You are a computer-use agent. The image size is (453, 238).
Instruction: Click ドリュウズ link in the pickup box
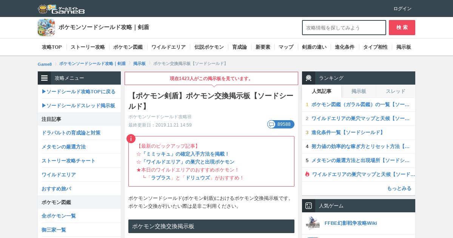coord(197,178)
